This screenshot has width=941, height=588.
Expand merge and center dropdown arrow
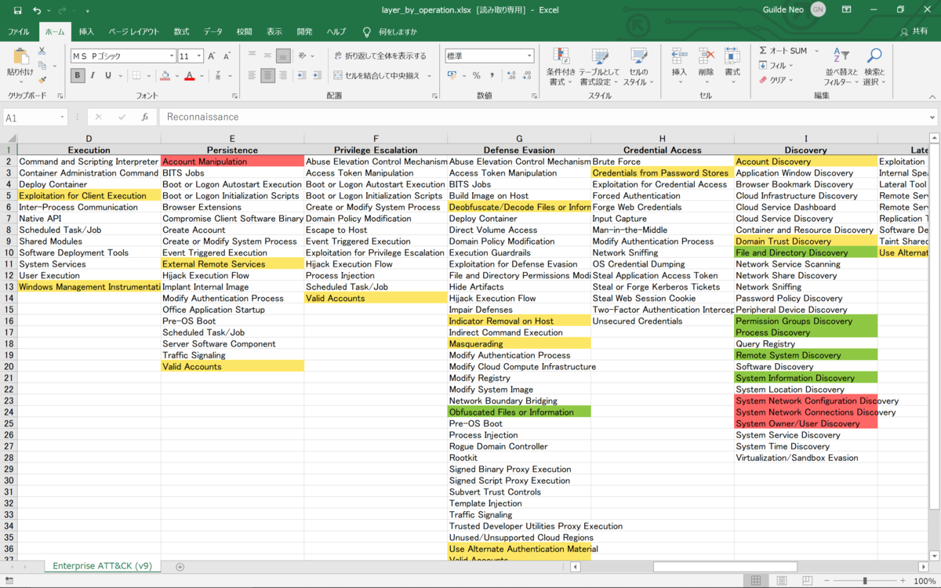tap(430, 75)
